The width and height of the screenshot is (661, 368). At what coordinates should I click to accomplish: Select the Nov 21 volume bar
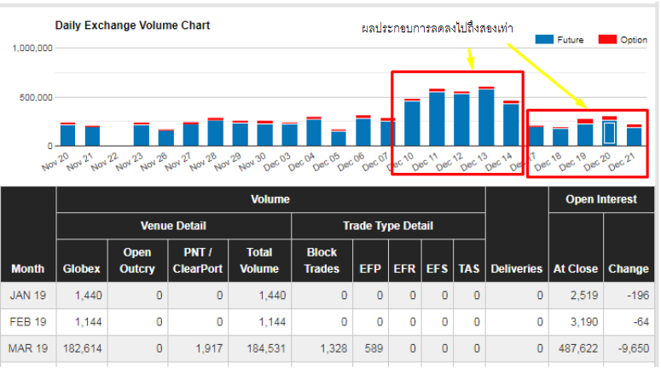(92, 135)
